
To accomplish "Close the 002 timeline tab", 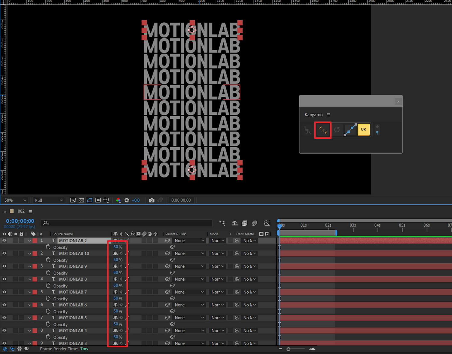I will pos(5,211).
